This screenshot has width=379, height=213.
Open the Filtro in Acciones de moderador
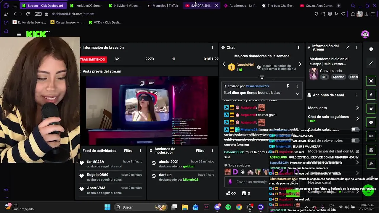200,151
